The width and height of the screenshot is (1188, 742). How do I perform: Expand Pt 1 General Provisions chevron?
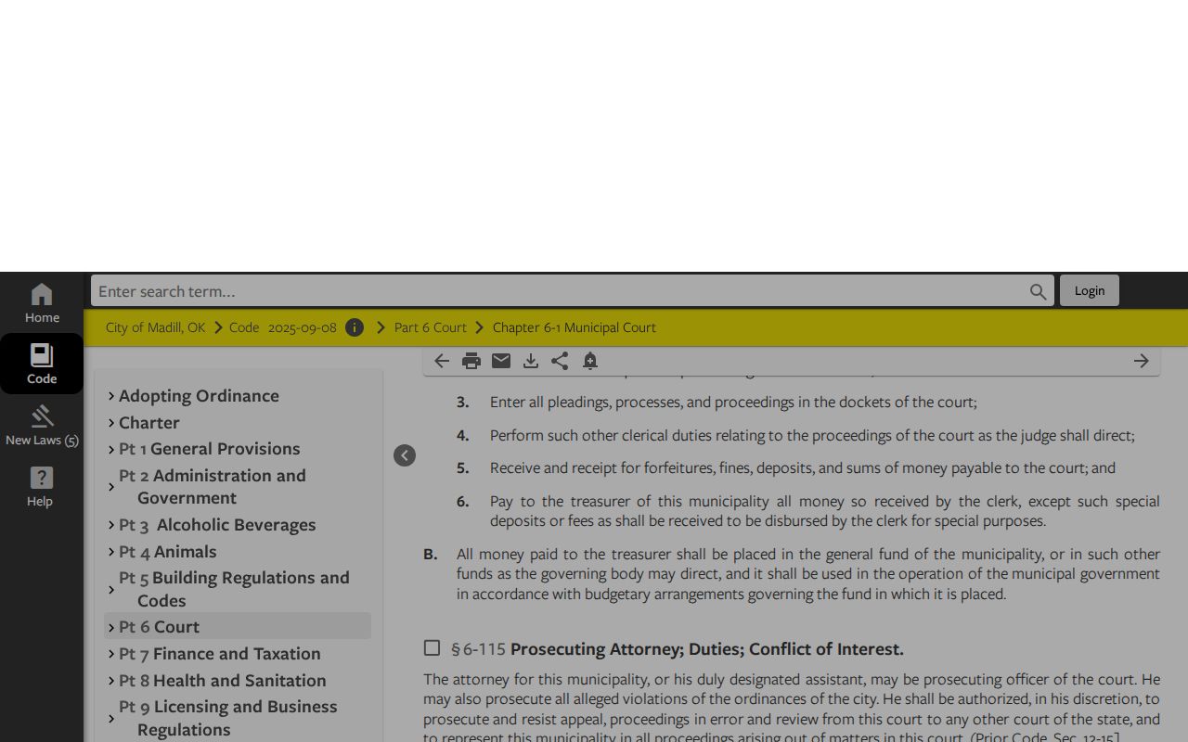(x=111, y=449)
